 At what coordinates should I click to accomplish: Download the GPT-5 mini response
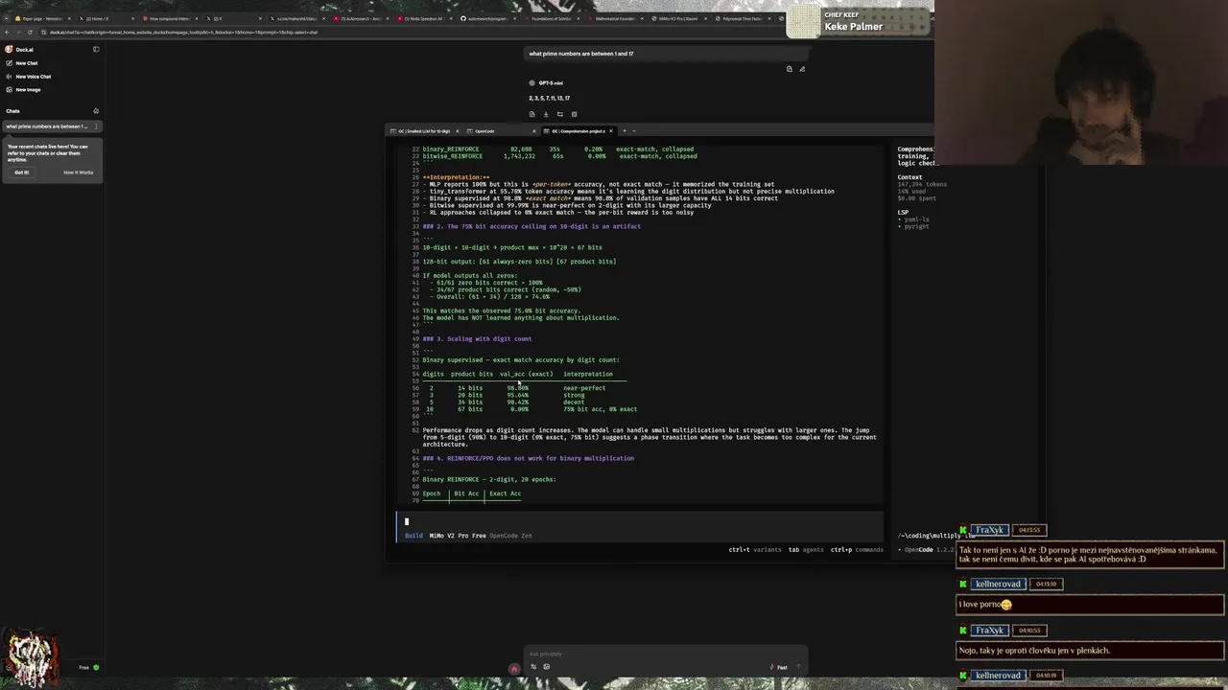coord(546,114)
